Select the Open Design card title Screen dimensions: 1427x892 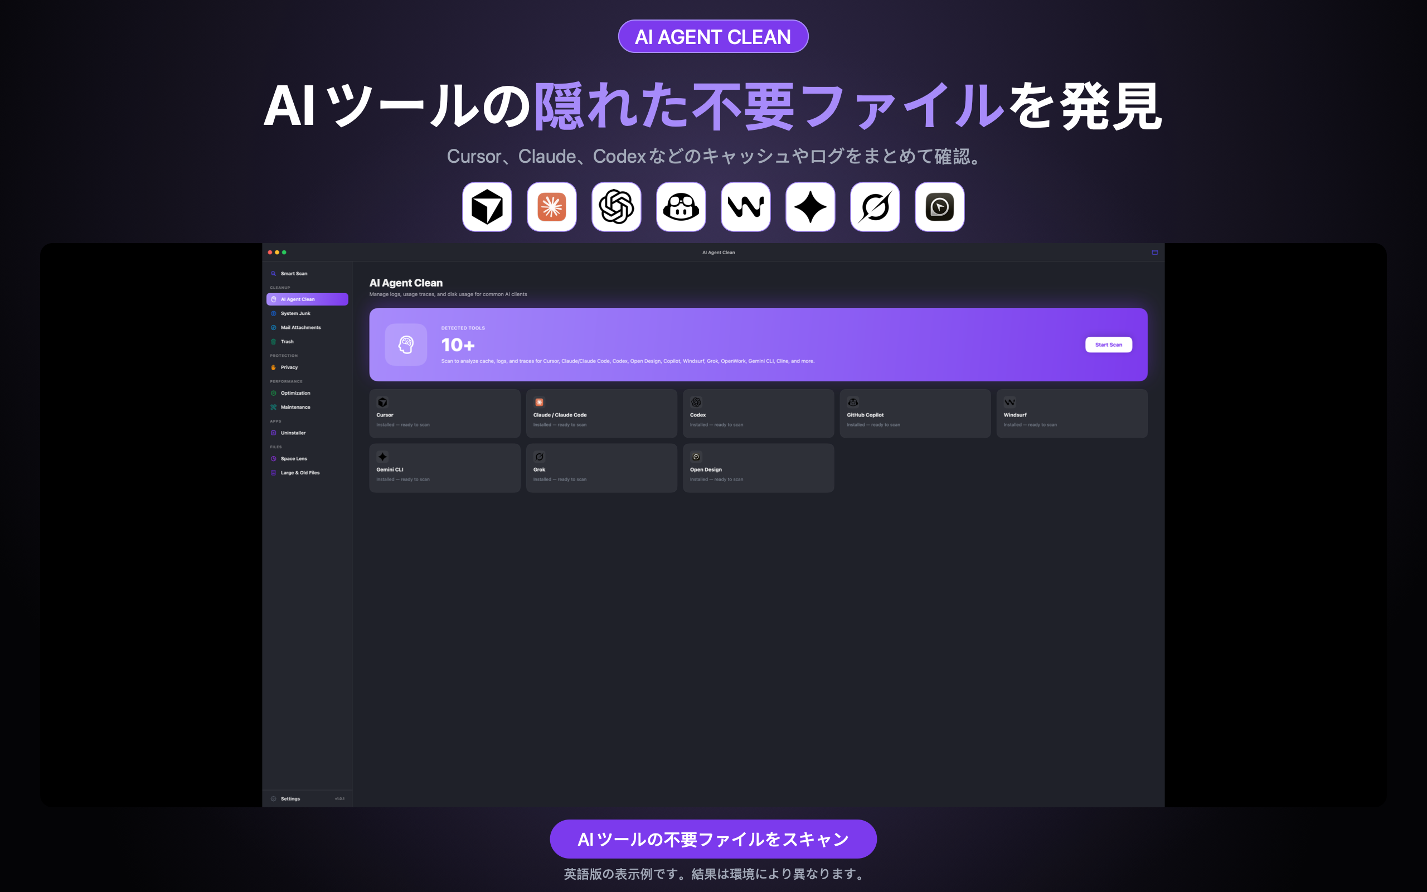pyautogui.click(x=706, y=469)
